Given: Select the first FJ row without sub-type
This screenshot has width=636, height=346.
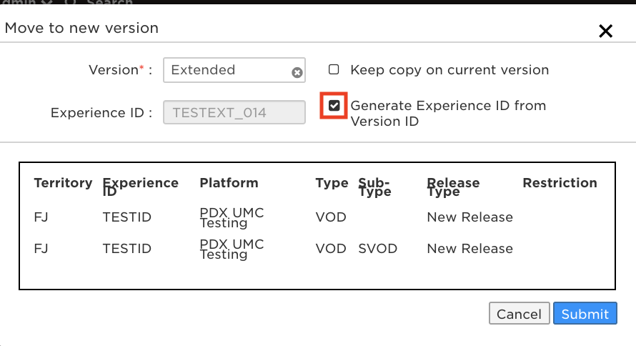Looking at the screenshot, I should point(317,217).
